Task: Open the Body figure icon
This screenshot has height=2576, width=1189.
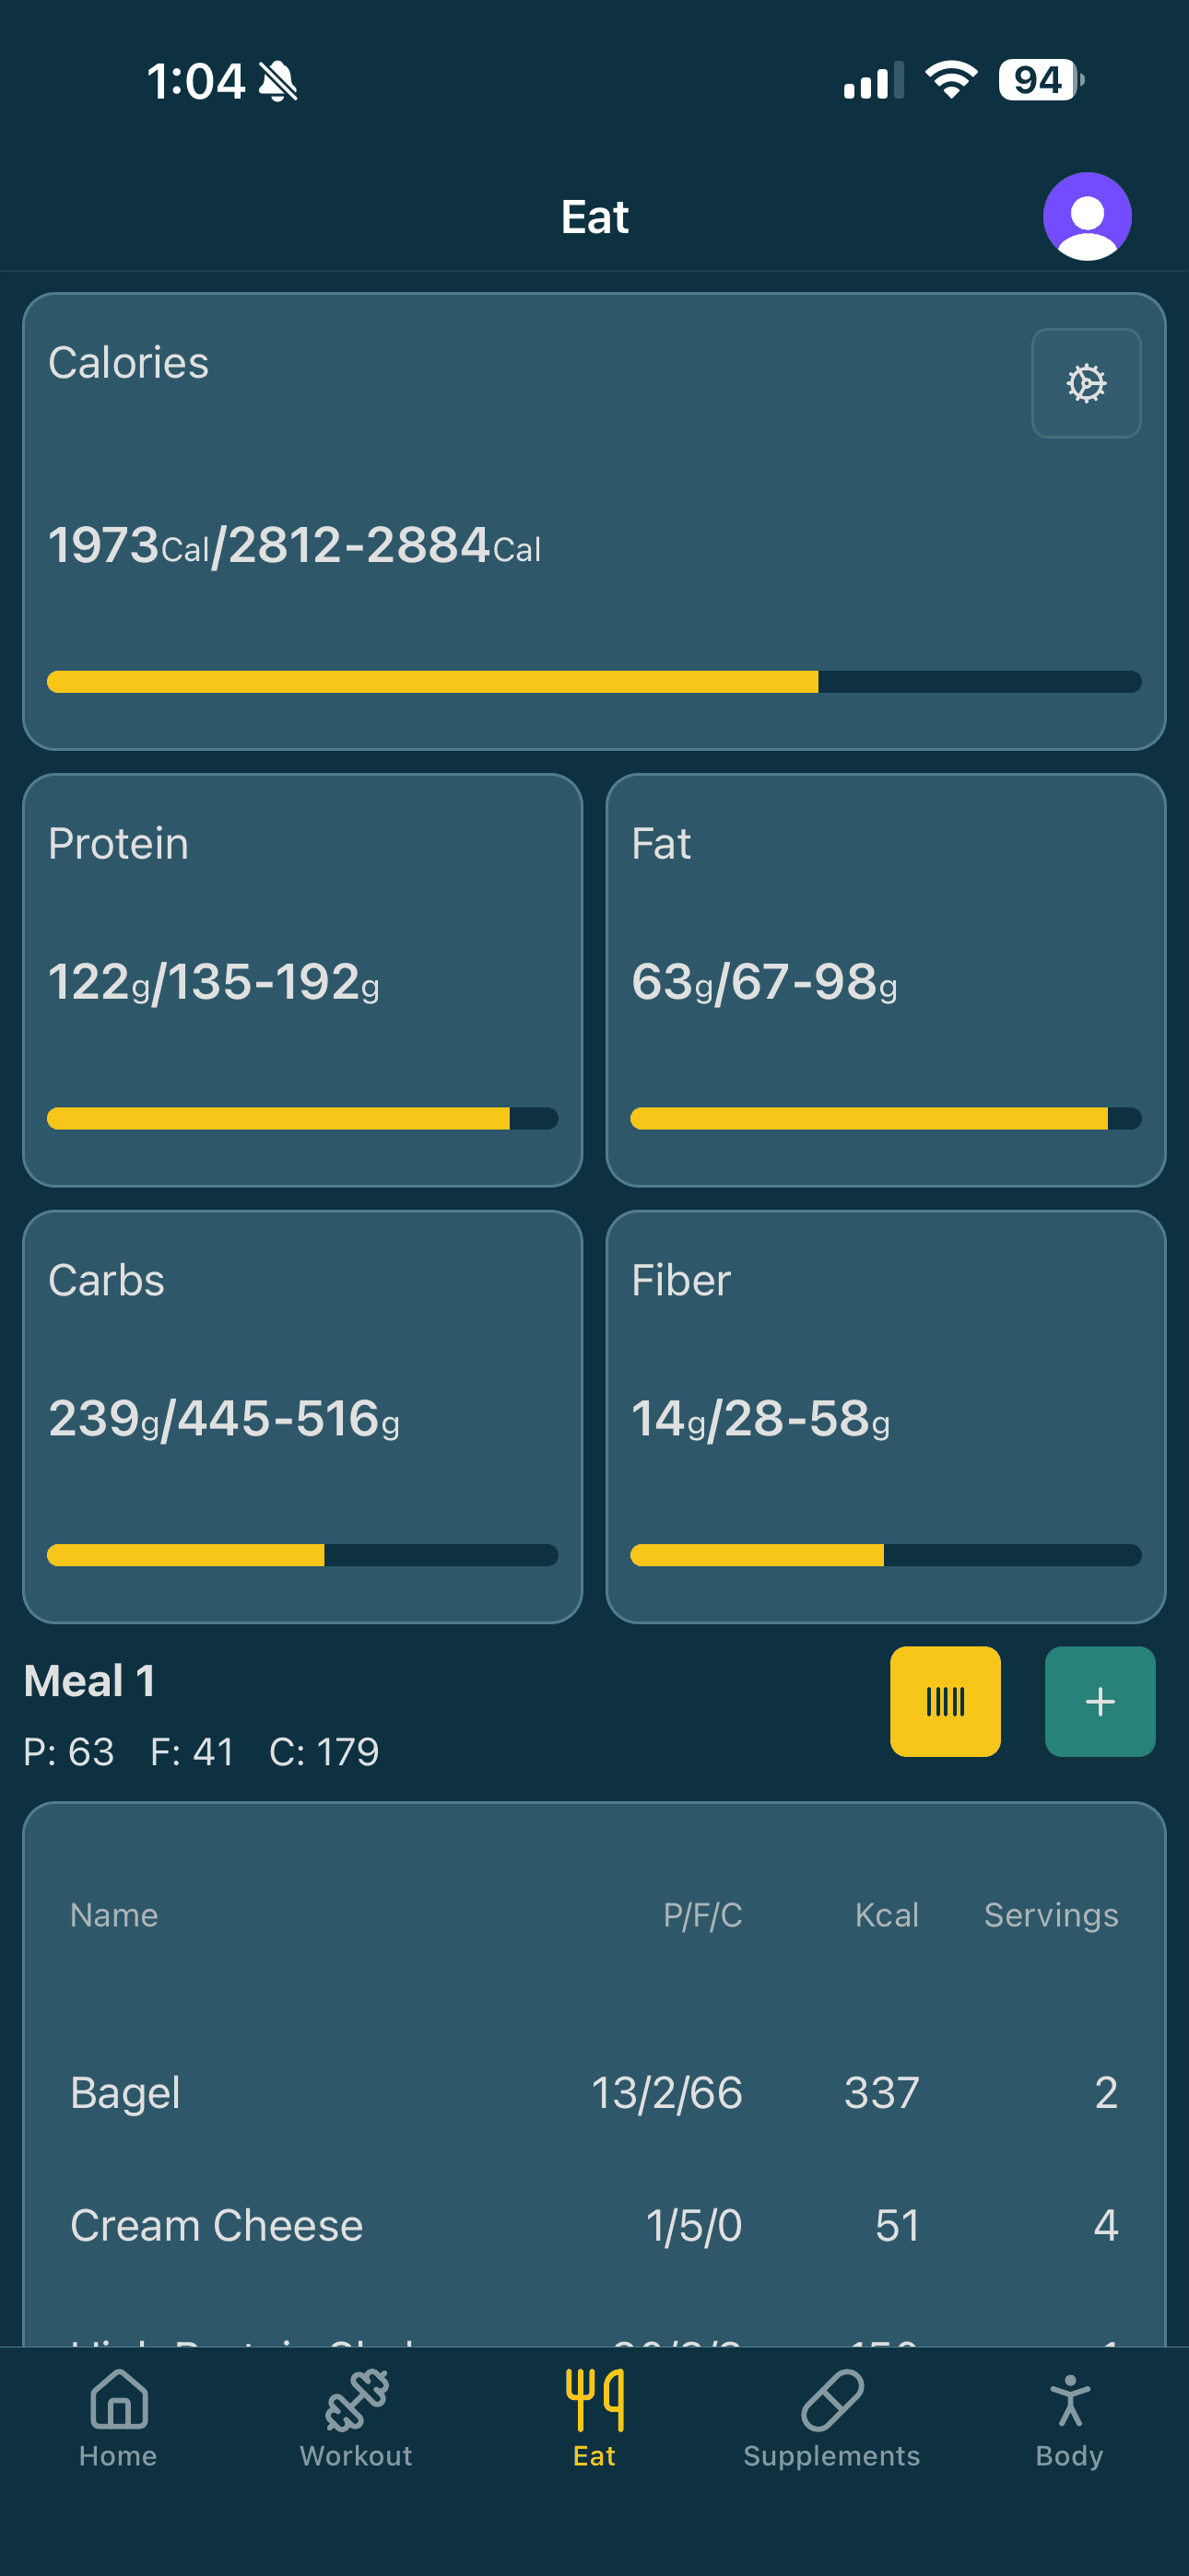Action: (x=1069, y=2400)
